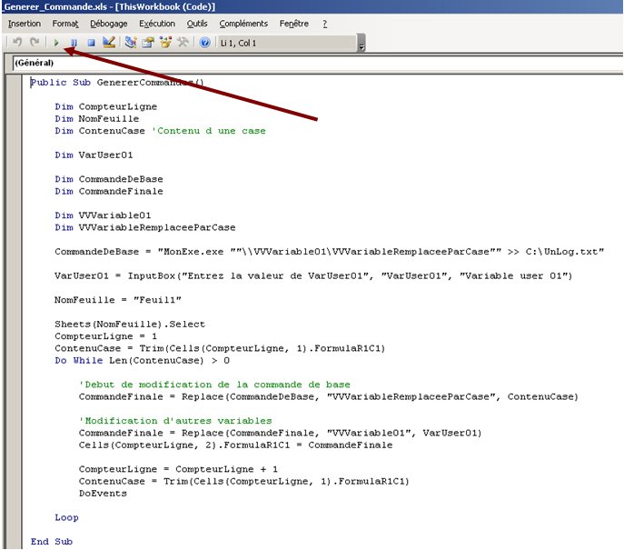The width and height of the screenshot is (624, 550).
Task: Open the Object Browser icon
Action: (165, 43)
